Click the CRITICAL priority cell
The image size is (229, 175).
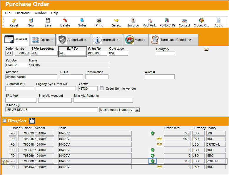216,144
